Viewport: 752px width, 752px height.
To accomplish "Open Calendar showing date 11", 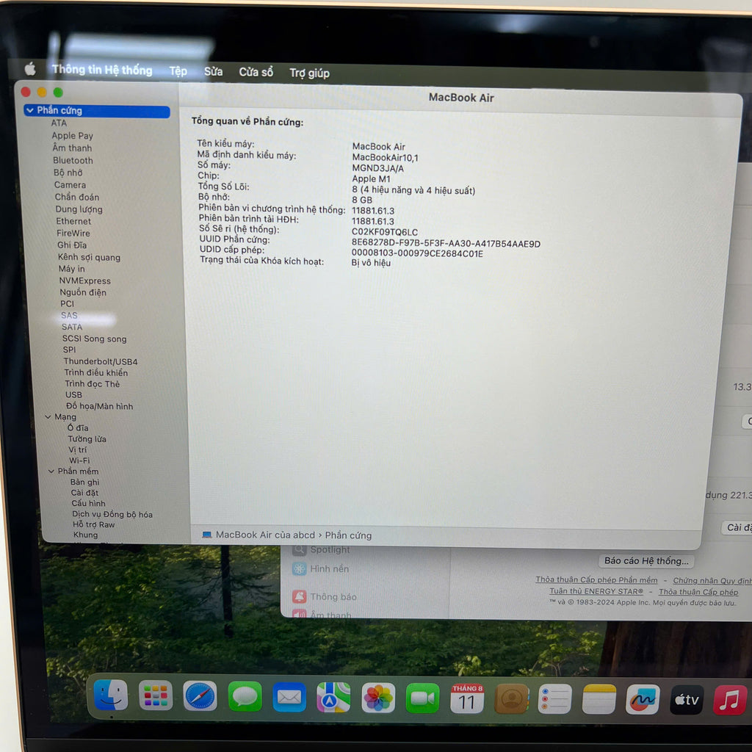I will (x=467, y=698).
